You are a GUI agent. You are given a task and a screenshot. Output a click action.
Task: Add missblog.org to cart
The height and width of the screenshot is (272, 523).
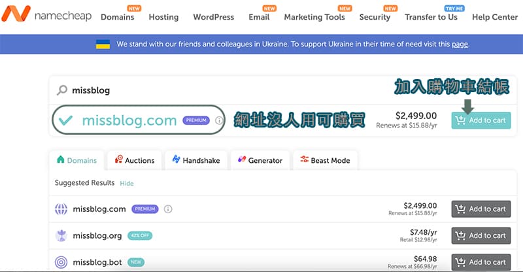[x=481, y=235]
